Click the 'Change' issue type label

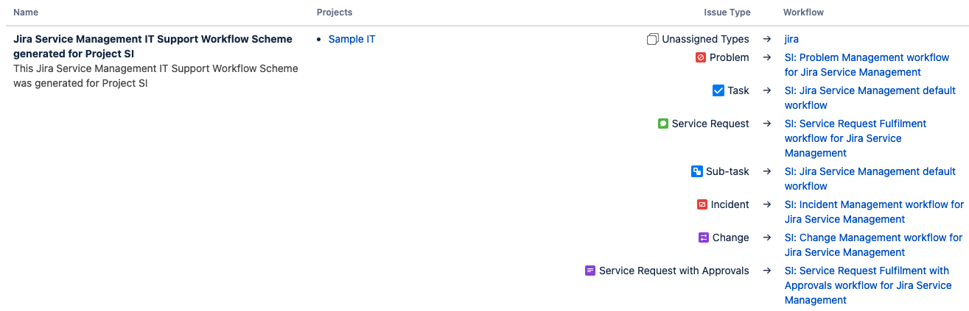click(731, 237)
